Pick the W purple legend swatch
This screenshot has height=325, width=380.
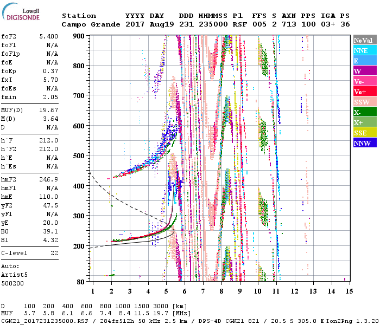(x=365, y=71)
